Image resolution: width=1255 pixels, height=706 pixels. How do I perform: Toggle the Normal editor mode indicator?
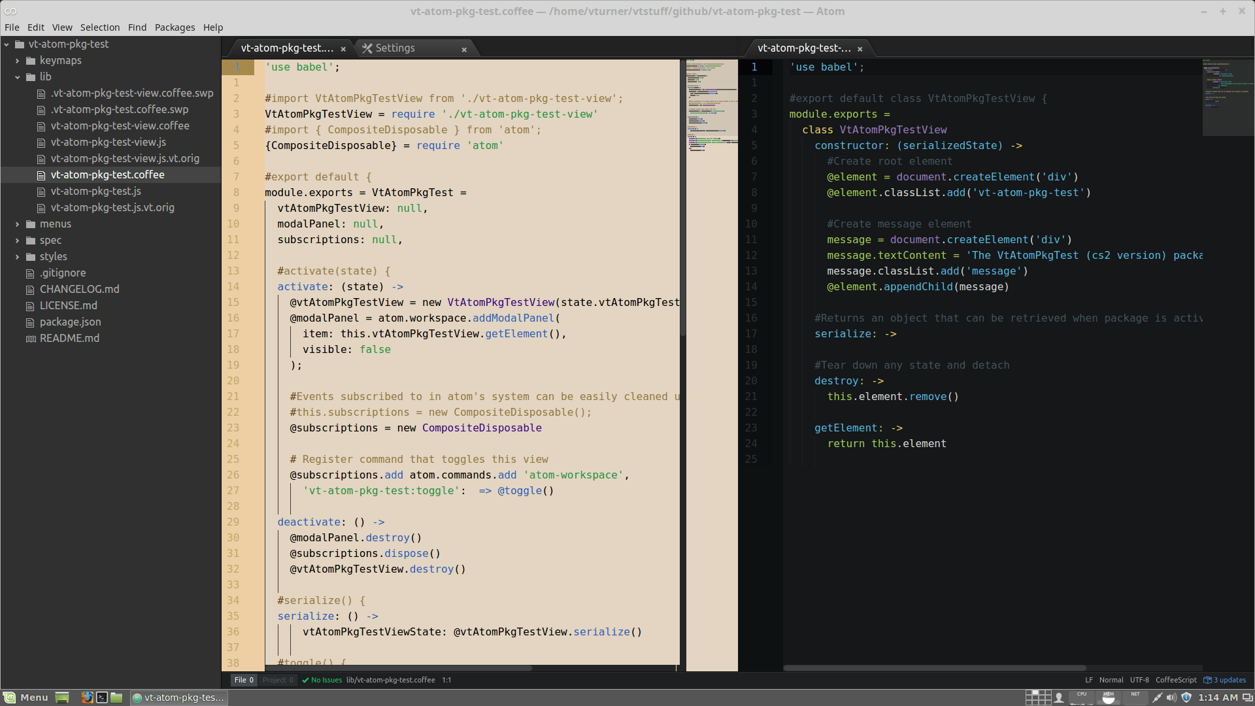point(1111,680)
